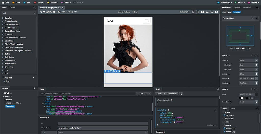Image resolution: width=261 pixels, height=134 pixels.
Task: Click the #000000 --bs-primary color swatch
Action: coord(174,117)
